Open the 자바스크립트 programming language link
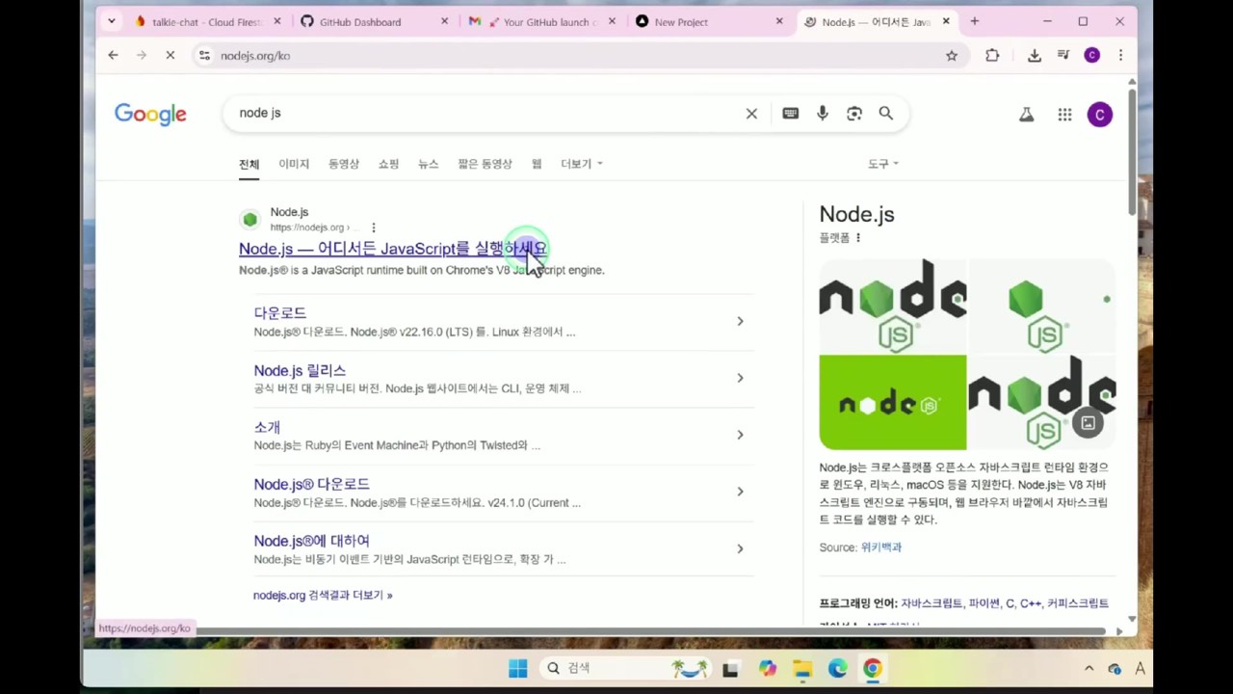 (x=931, y=603)
